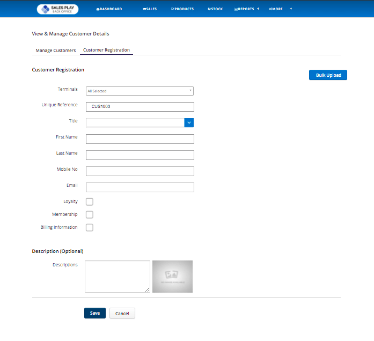Image resolution: width=374 pixels, height=341 pixels.
Task: Click the Bulk Upload button
Action: tap(328, 75)
